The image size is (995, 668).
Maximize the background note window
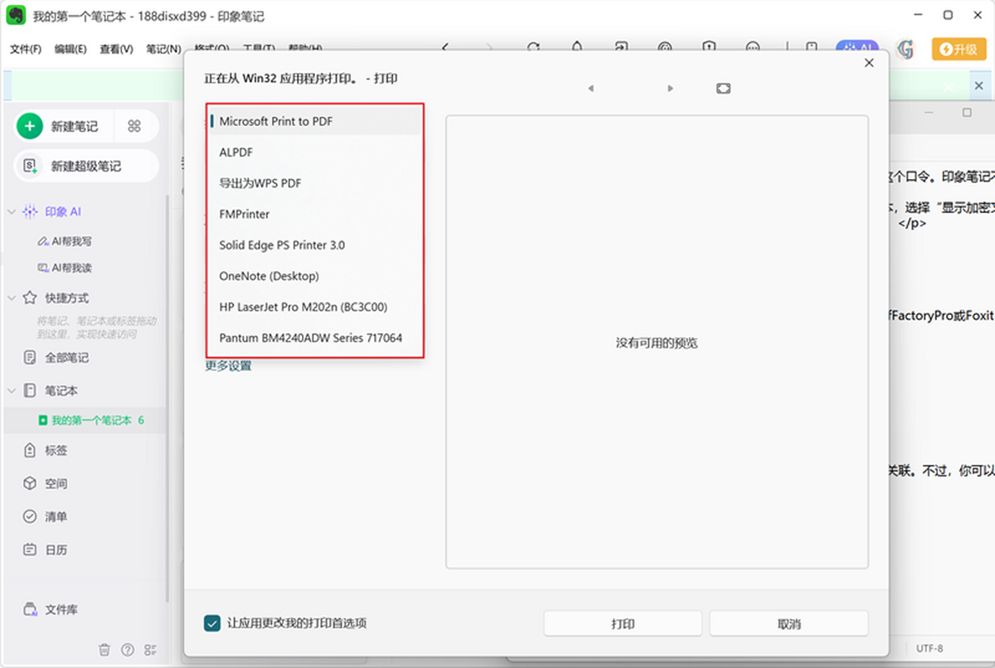[x=967, y=112]
